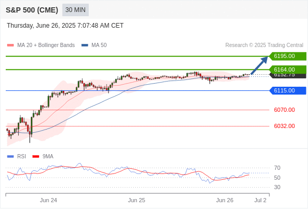This screenshot has width=308, height=209.
Task: Toggle the 9MA red legend swatch
Action: tap(35, 157)
